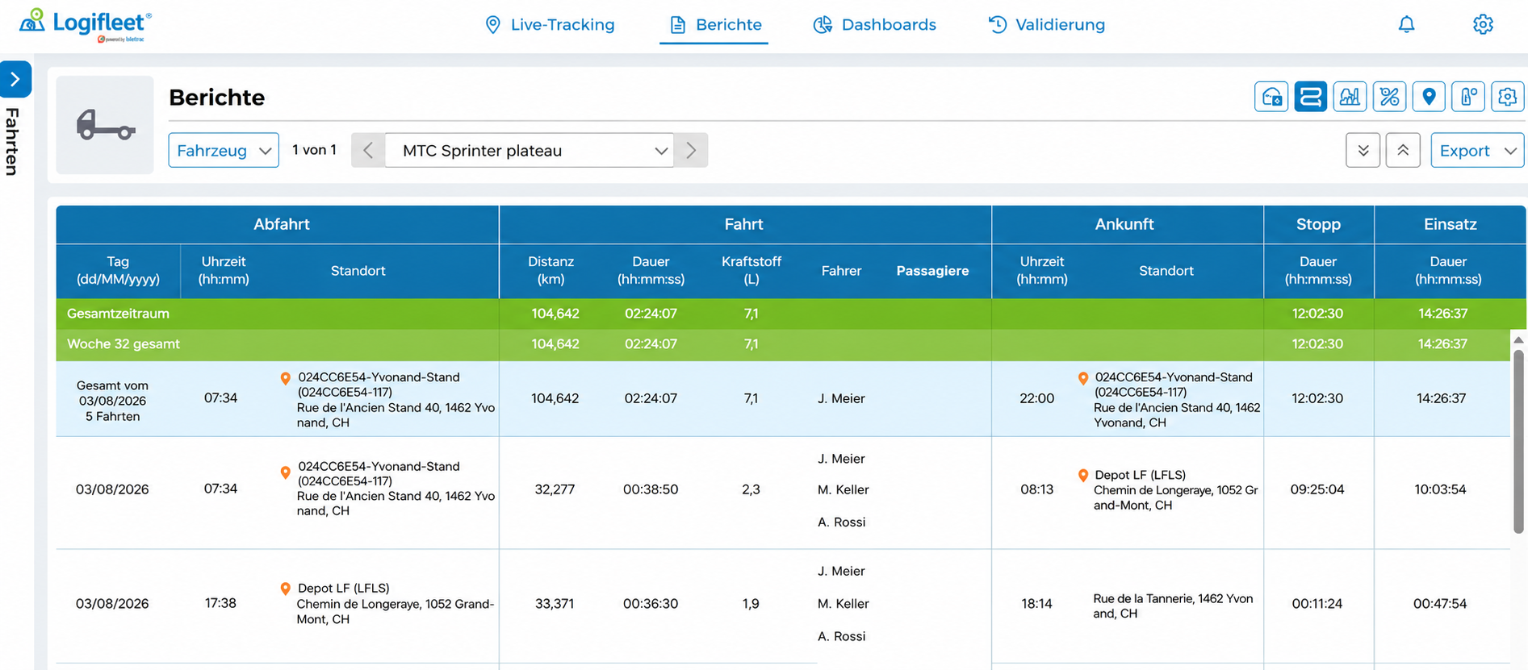This screenshot has height=670, width=1528.
Task: Open the garage location report icon
Action: tap(1271, 97)
